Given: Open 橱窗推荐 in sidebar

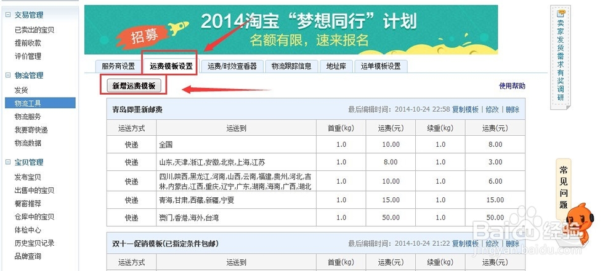Looking at the screenshot, I should [x=28, y=203].
